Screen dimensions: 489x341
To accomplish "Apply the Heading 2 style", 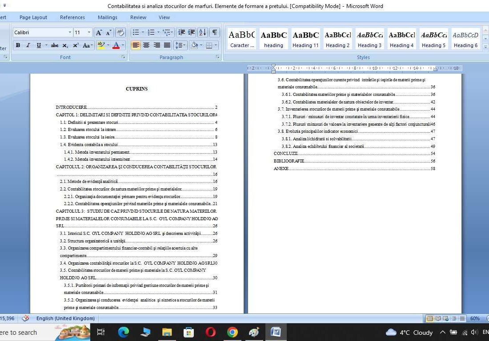I will (x=337, y=39).
